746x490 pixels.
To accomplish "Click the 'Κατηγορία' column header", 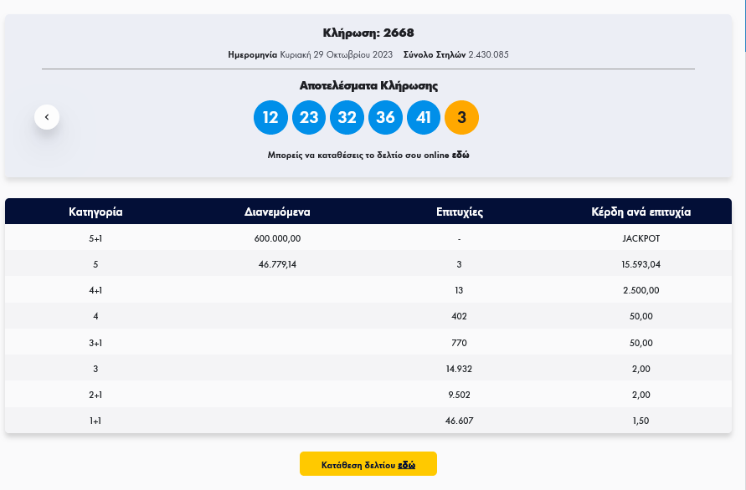I will point(95,212).
